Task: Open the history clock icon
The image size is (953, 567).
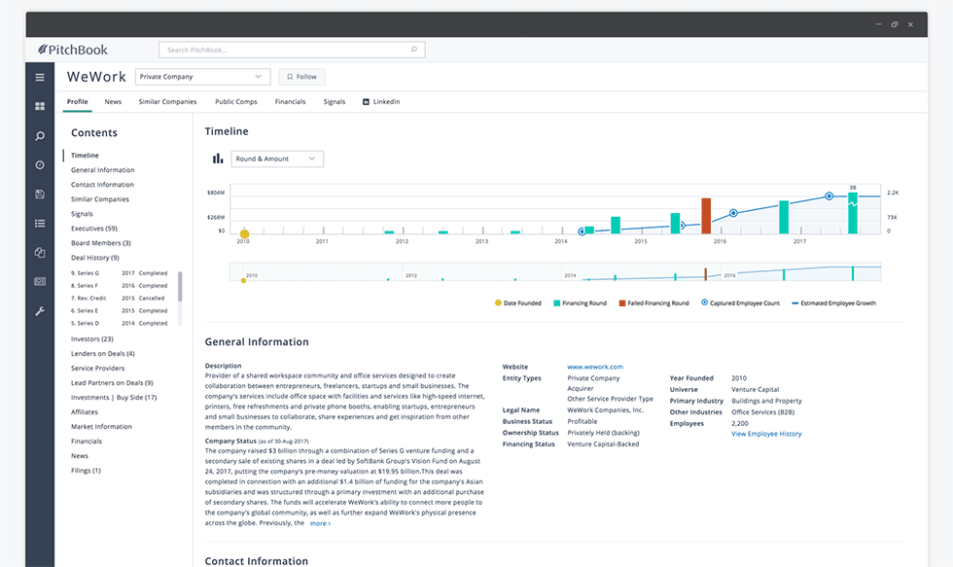Action: (40, 164)
